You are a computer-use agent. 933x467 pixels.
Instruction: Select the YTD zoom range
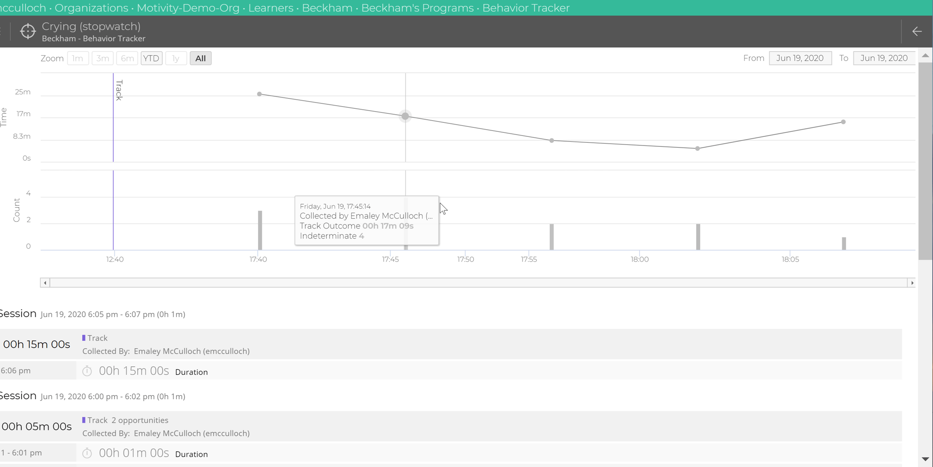(151, 58)
